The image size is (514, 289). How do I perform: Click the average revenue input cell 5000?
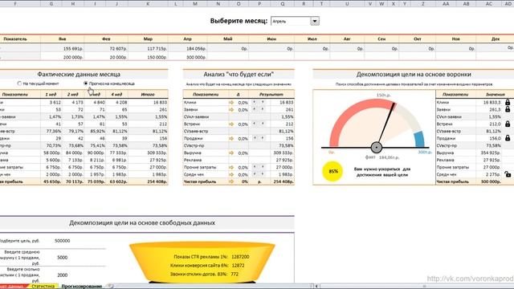(x=63, y=258)
